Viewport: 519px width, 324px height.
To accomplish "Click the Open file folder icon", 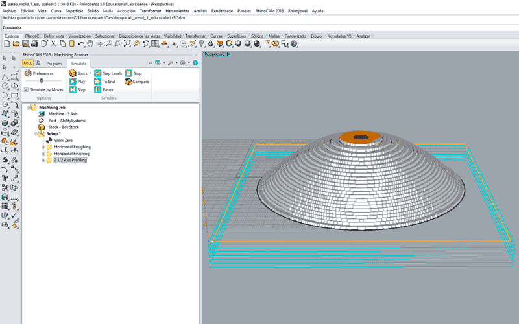I will click(17, 43).
